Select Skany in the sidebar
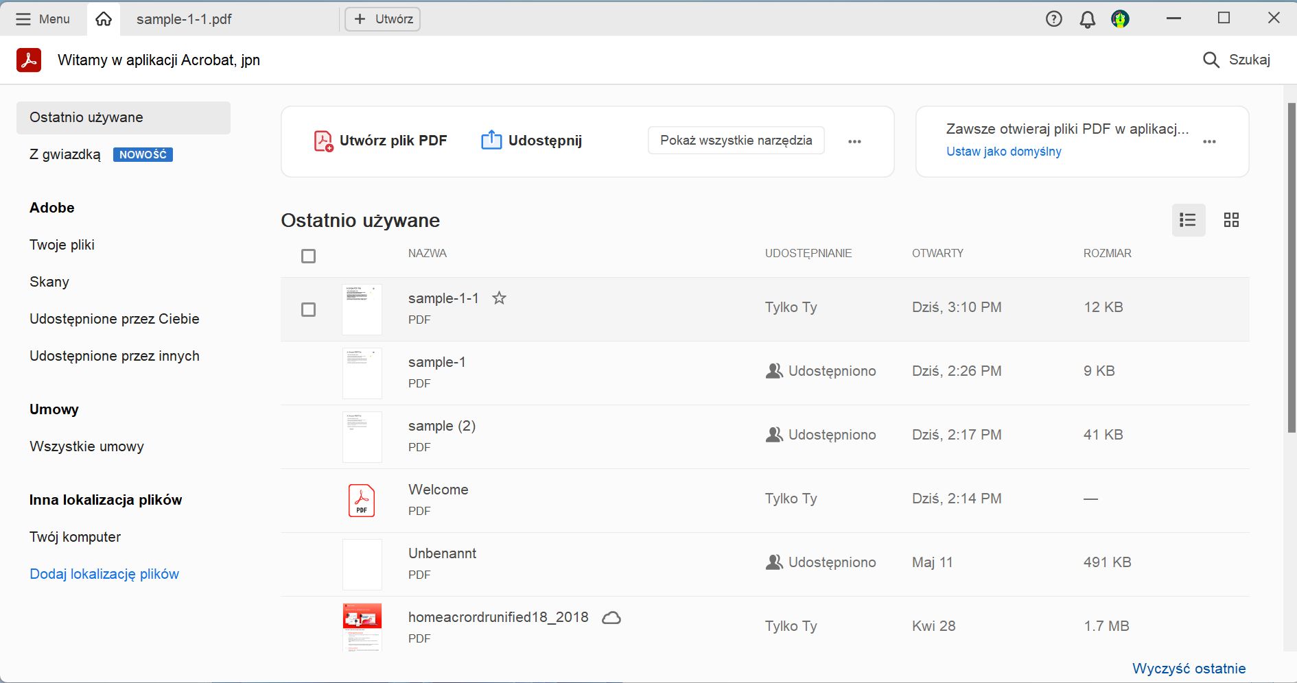Image resolution: width=1297 pixels, height=683 pixels. tap(49, 281)
